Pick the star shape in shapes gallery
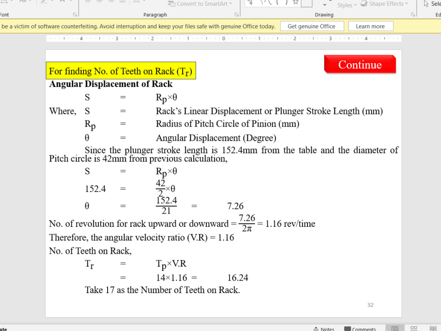The width and height of the screenshot is (441, 331). tap(295, 3)
